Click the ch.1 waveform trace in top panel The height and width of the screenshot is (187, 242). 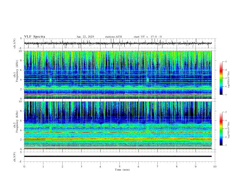pyautogui.click(x=118, y=43)
